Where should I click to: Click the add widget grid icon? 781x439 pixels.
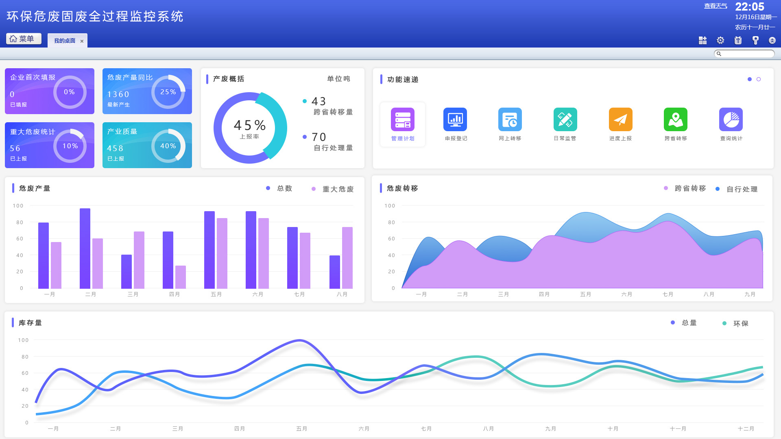pos(702,40)
